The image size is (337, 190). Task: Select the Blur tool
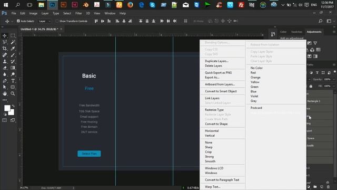point(5,74)
